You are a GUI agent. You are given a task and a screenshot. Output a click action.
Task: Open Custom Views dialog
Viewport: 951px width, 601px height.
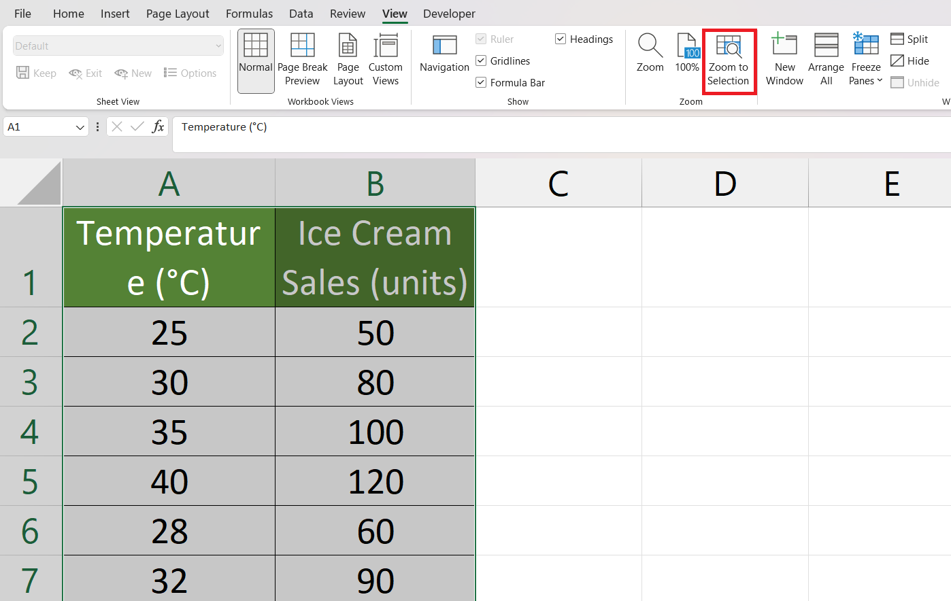tap(386, 61)
